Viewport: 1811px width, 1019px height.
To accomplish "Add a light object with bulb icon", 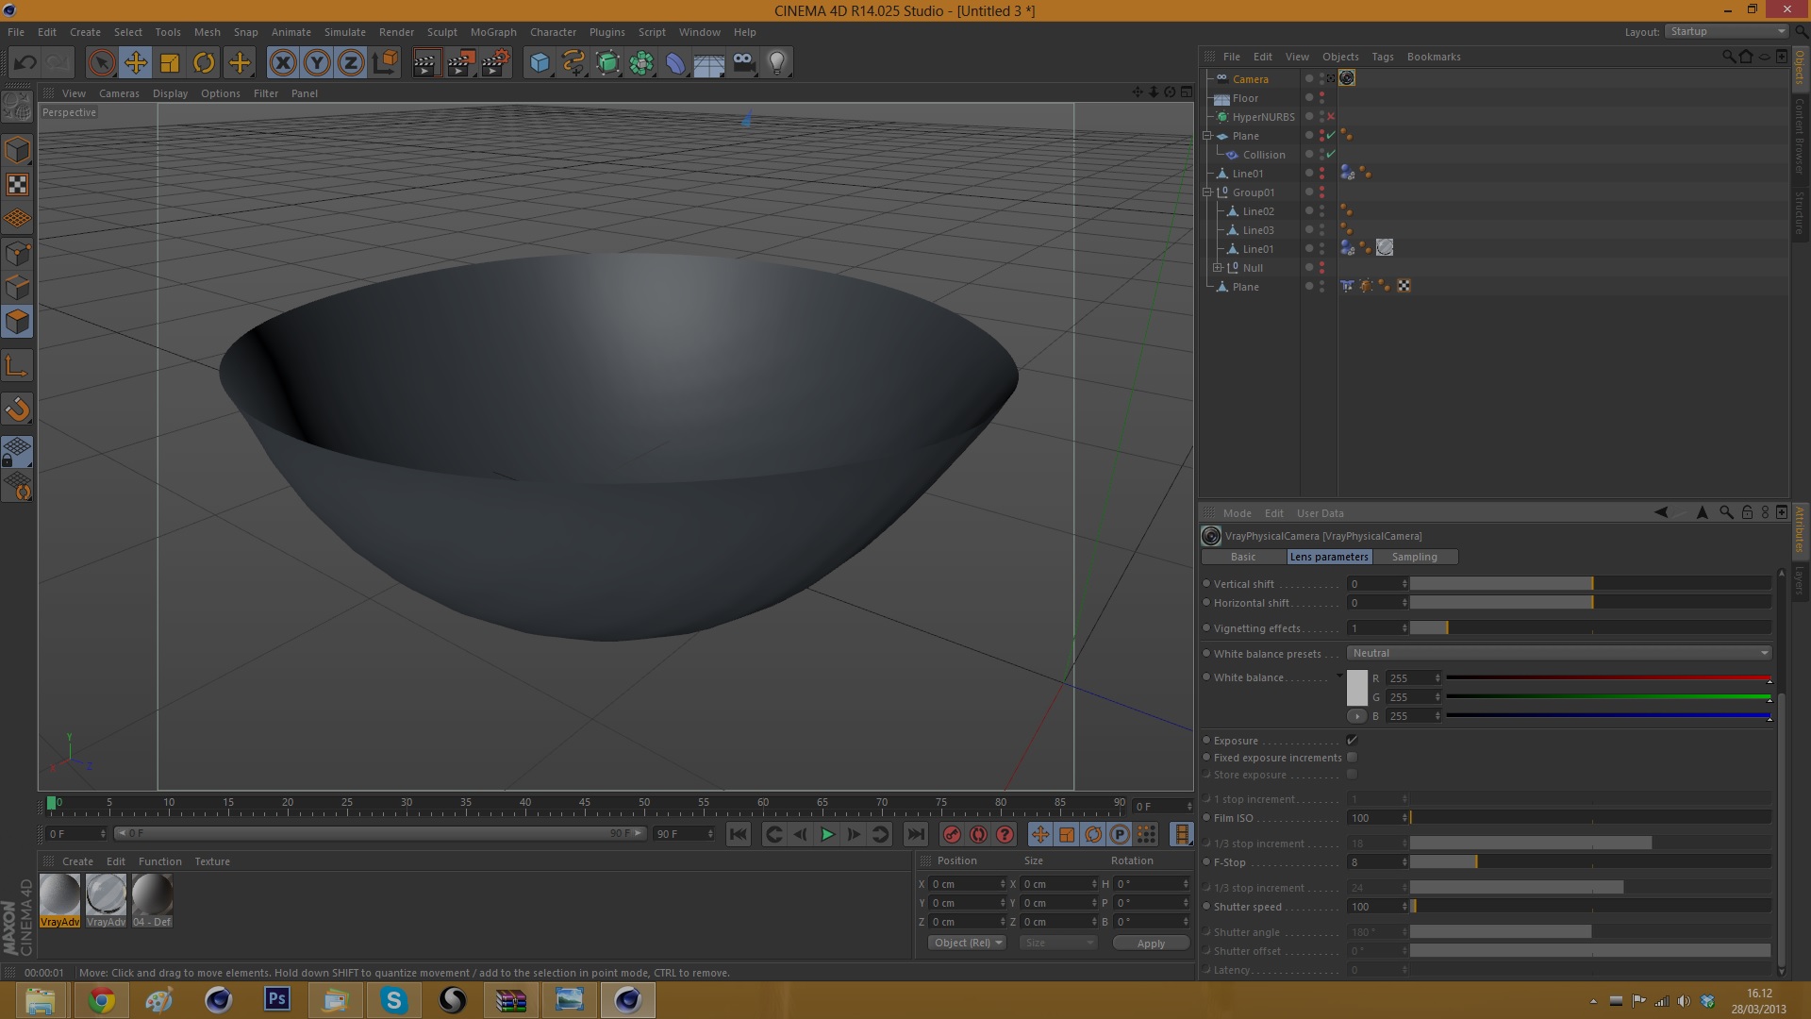I will 776,63.
